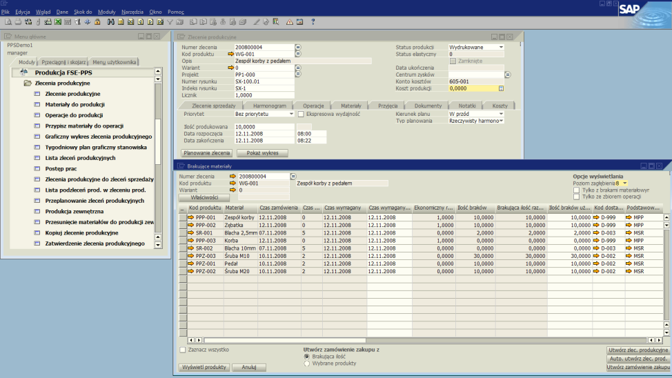Click the Właściwości button

click(x=204, y=197)
